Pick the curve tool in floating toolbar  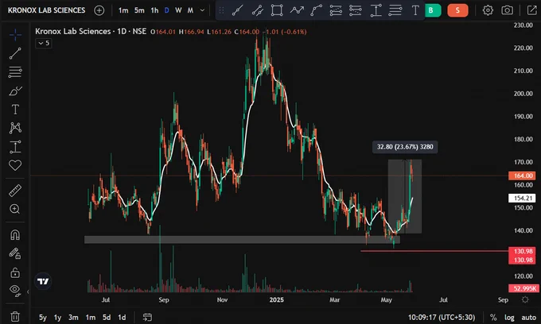pos(316,10)
